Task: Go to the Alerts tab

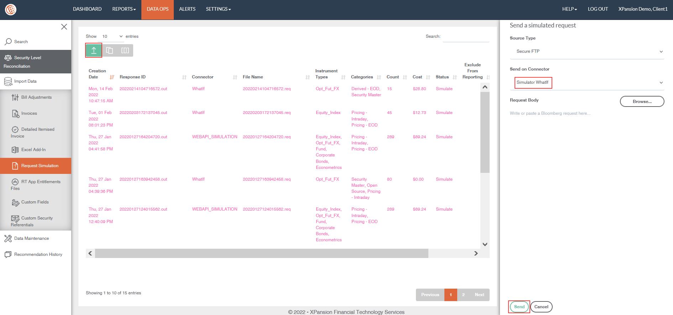Action: pos(187,9)
